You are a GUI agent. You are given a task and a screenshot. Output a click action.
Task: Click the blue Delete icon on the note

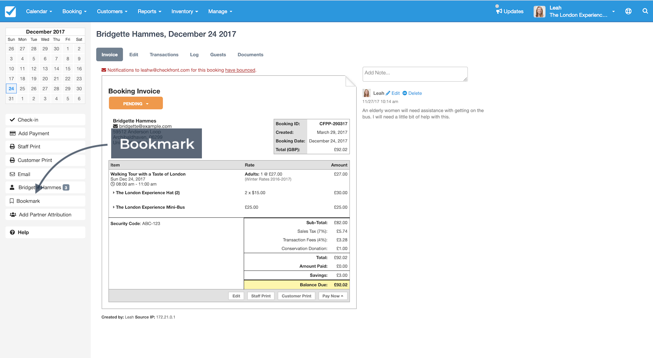(x=405, y=93)
